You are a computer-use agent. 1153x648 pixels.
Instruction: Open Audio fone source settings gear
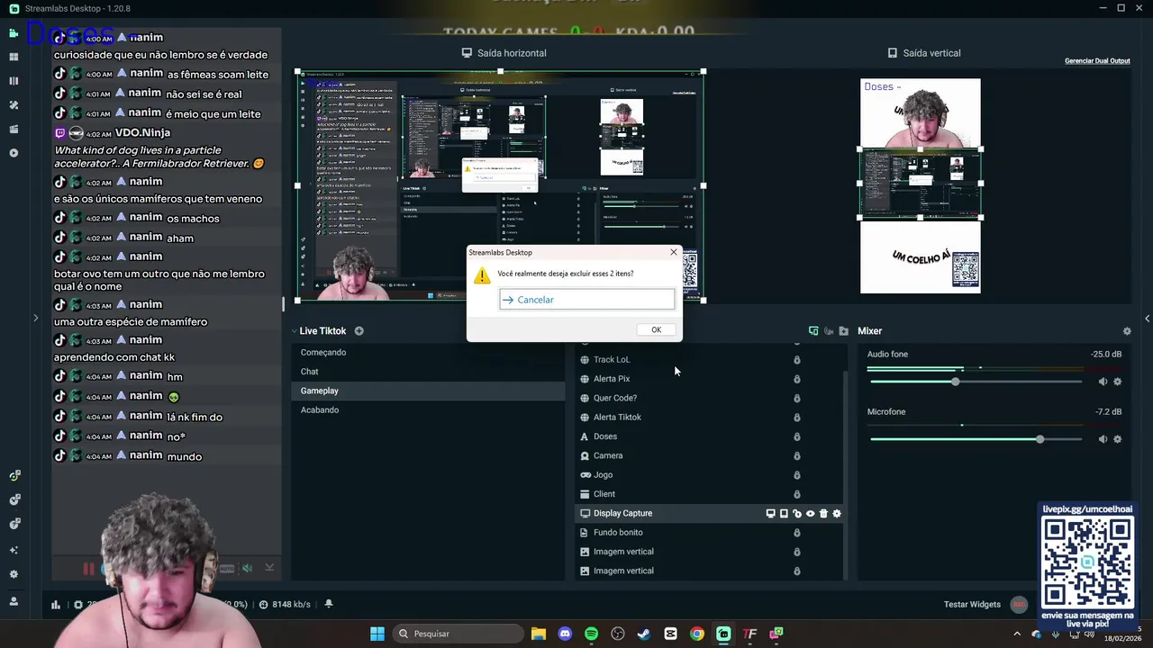coord(1117,382)
